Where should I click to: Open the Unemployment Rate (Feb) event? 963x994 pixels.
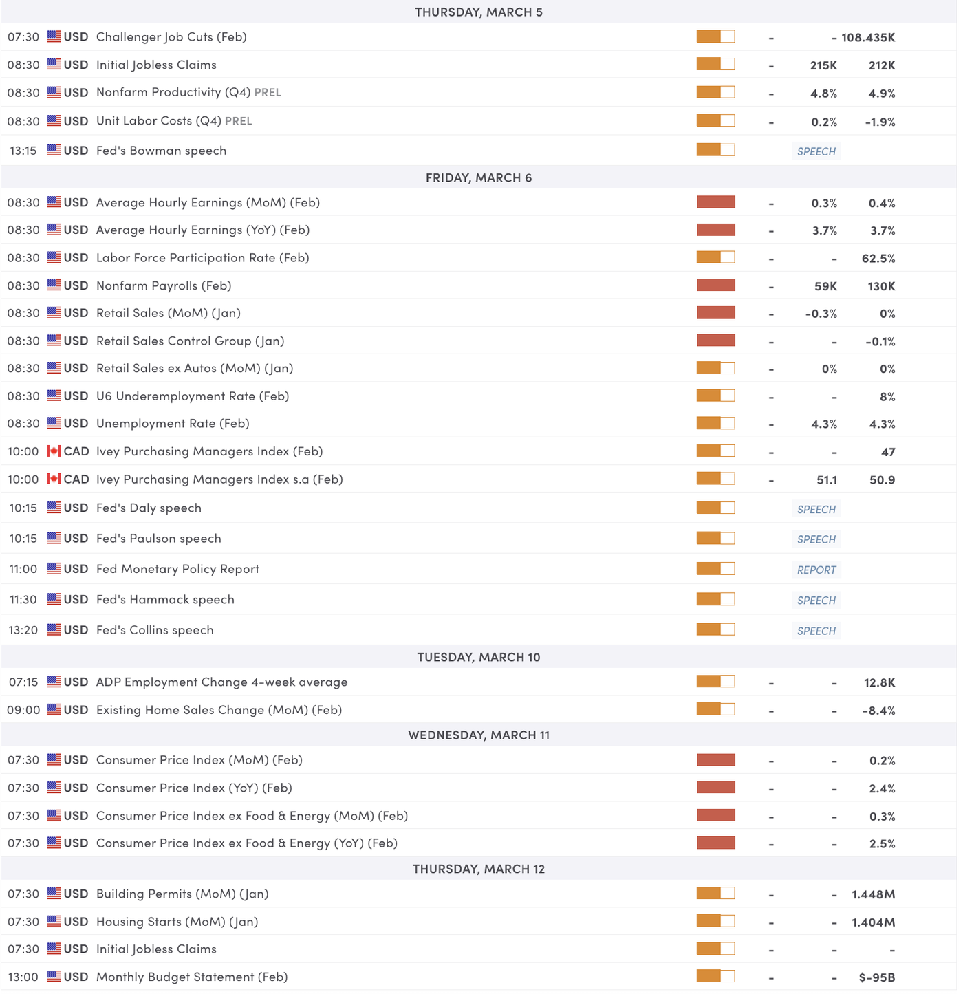point(173,424)
